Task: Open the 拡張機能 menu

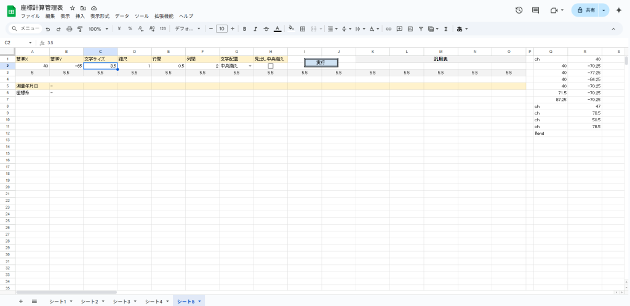Action: click(x=164, y=16)
